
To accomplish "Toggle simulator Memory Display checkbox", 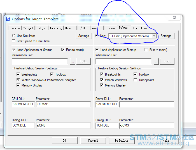I will (18, 85).
